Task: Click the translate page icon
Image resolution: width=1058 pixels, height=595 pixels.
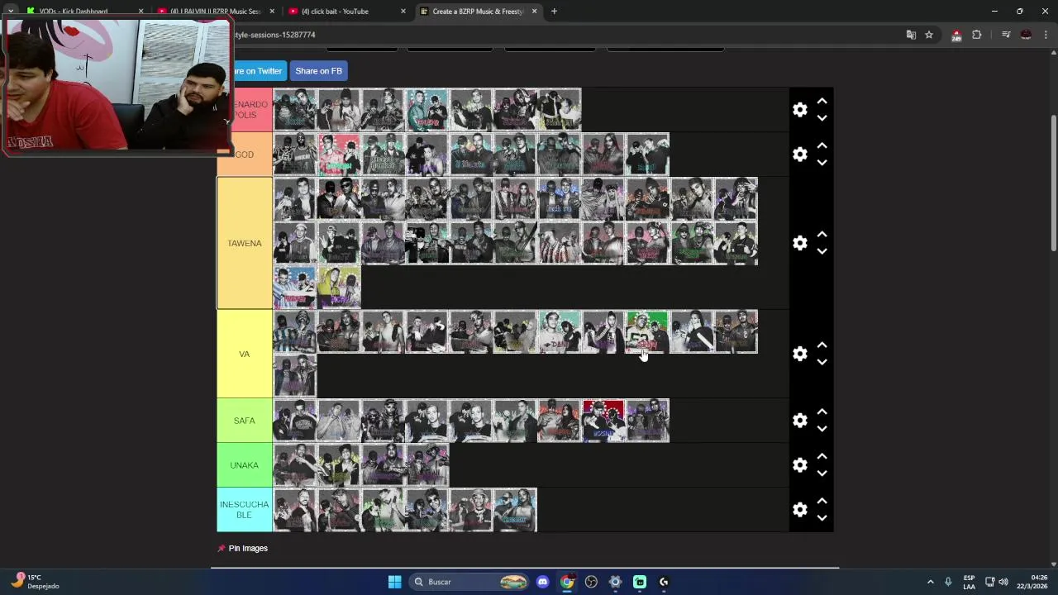Action: (911, 35)
